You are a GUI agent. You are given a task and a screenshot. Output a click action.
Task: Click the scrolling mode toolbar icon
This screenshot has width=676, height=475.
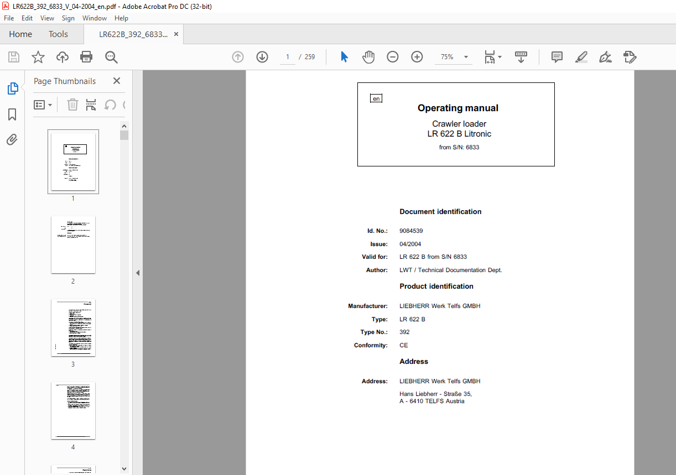click(x=521, y=57)
